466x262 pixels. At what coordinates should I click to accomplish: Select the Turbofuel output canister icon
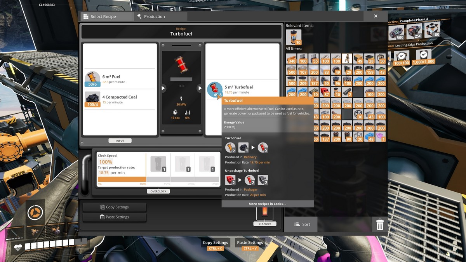[215, 88]
